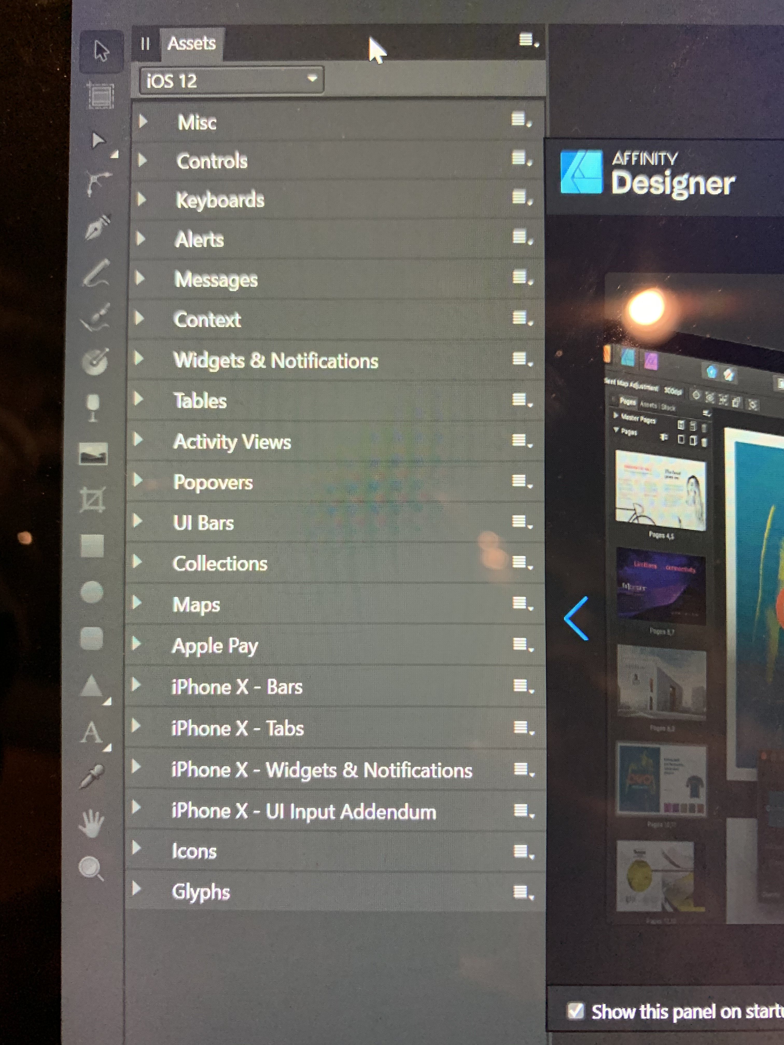Open options menu for Keyboards category
The image size is (784, 1045).
click(522, 197)
